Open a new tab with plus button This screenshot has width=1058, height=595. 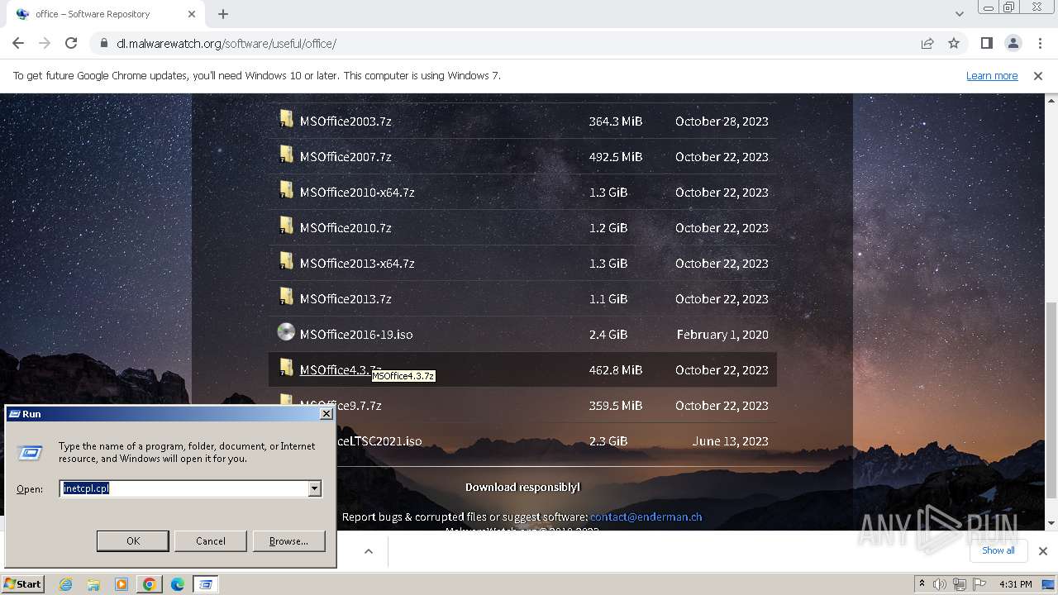pos(223,14)
